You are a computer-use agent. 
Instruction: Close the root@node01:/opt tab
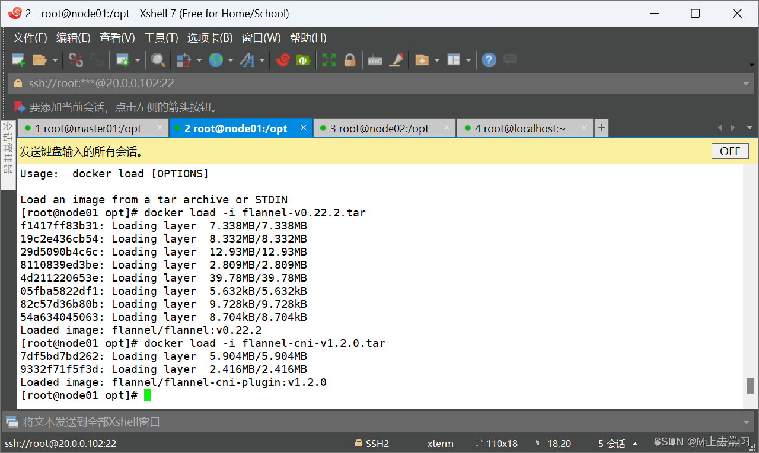coord(303,127)
